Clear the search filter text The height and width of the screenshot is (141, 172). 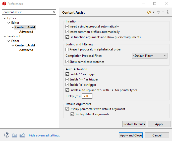(x=54, y=12)
